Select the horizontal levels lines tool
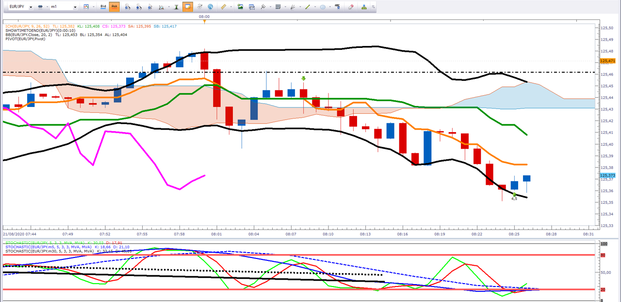 click(x=278, y=7)
